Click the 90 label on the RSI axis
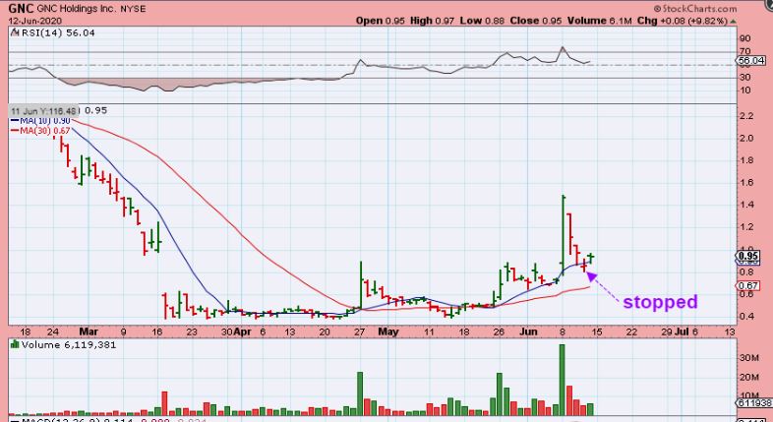 pyautogui.click(x=744, y=38)
